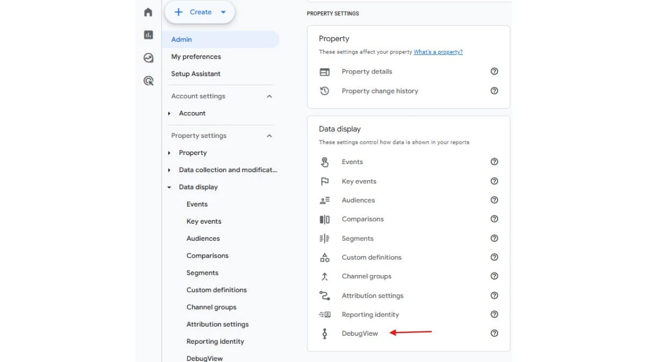Screen dimensions: 645x362
Task: Expand the Account tree item
Action: (169, 114)
